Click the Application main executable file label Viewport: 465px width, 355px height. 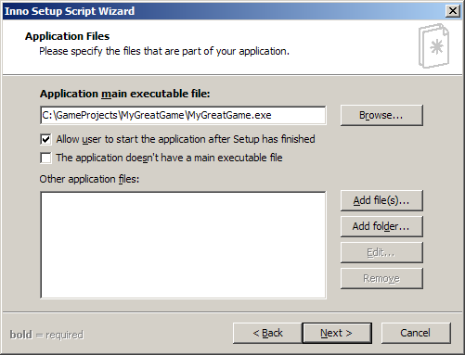point(125,94)
